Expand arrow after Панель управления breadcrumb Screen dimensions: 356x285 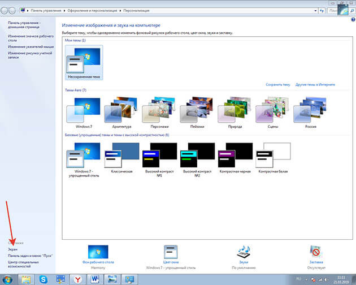pyautogui.click(x=64, y=11)
